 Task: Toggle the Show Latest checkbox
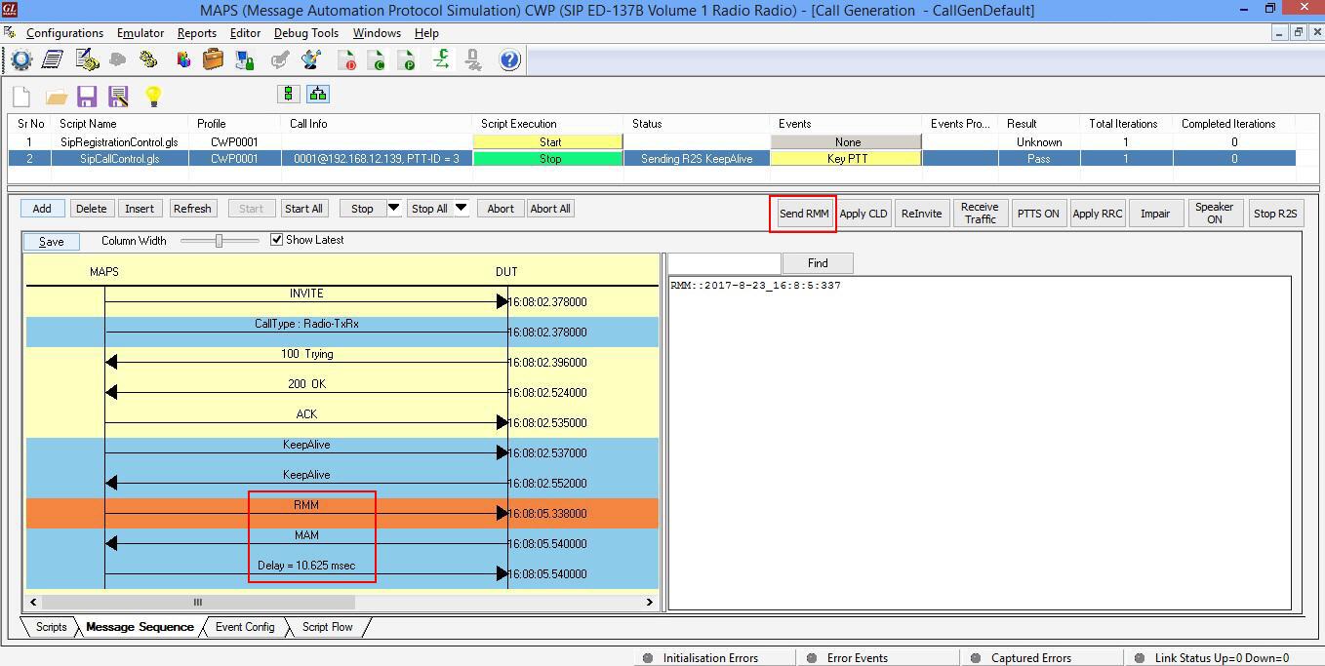click(x=276, y=240)
